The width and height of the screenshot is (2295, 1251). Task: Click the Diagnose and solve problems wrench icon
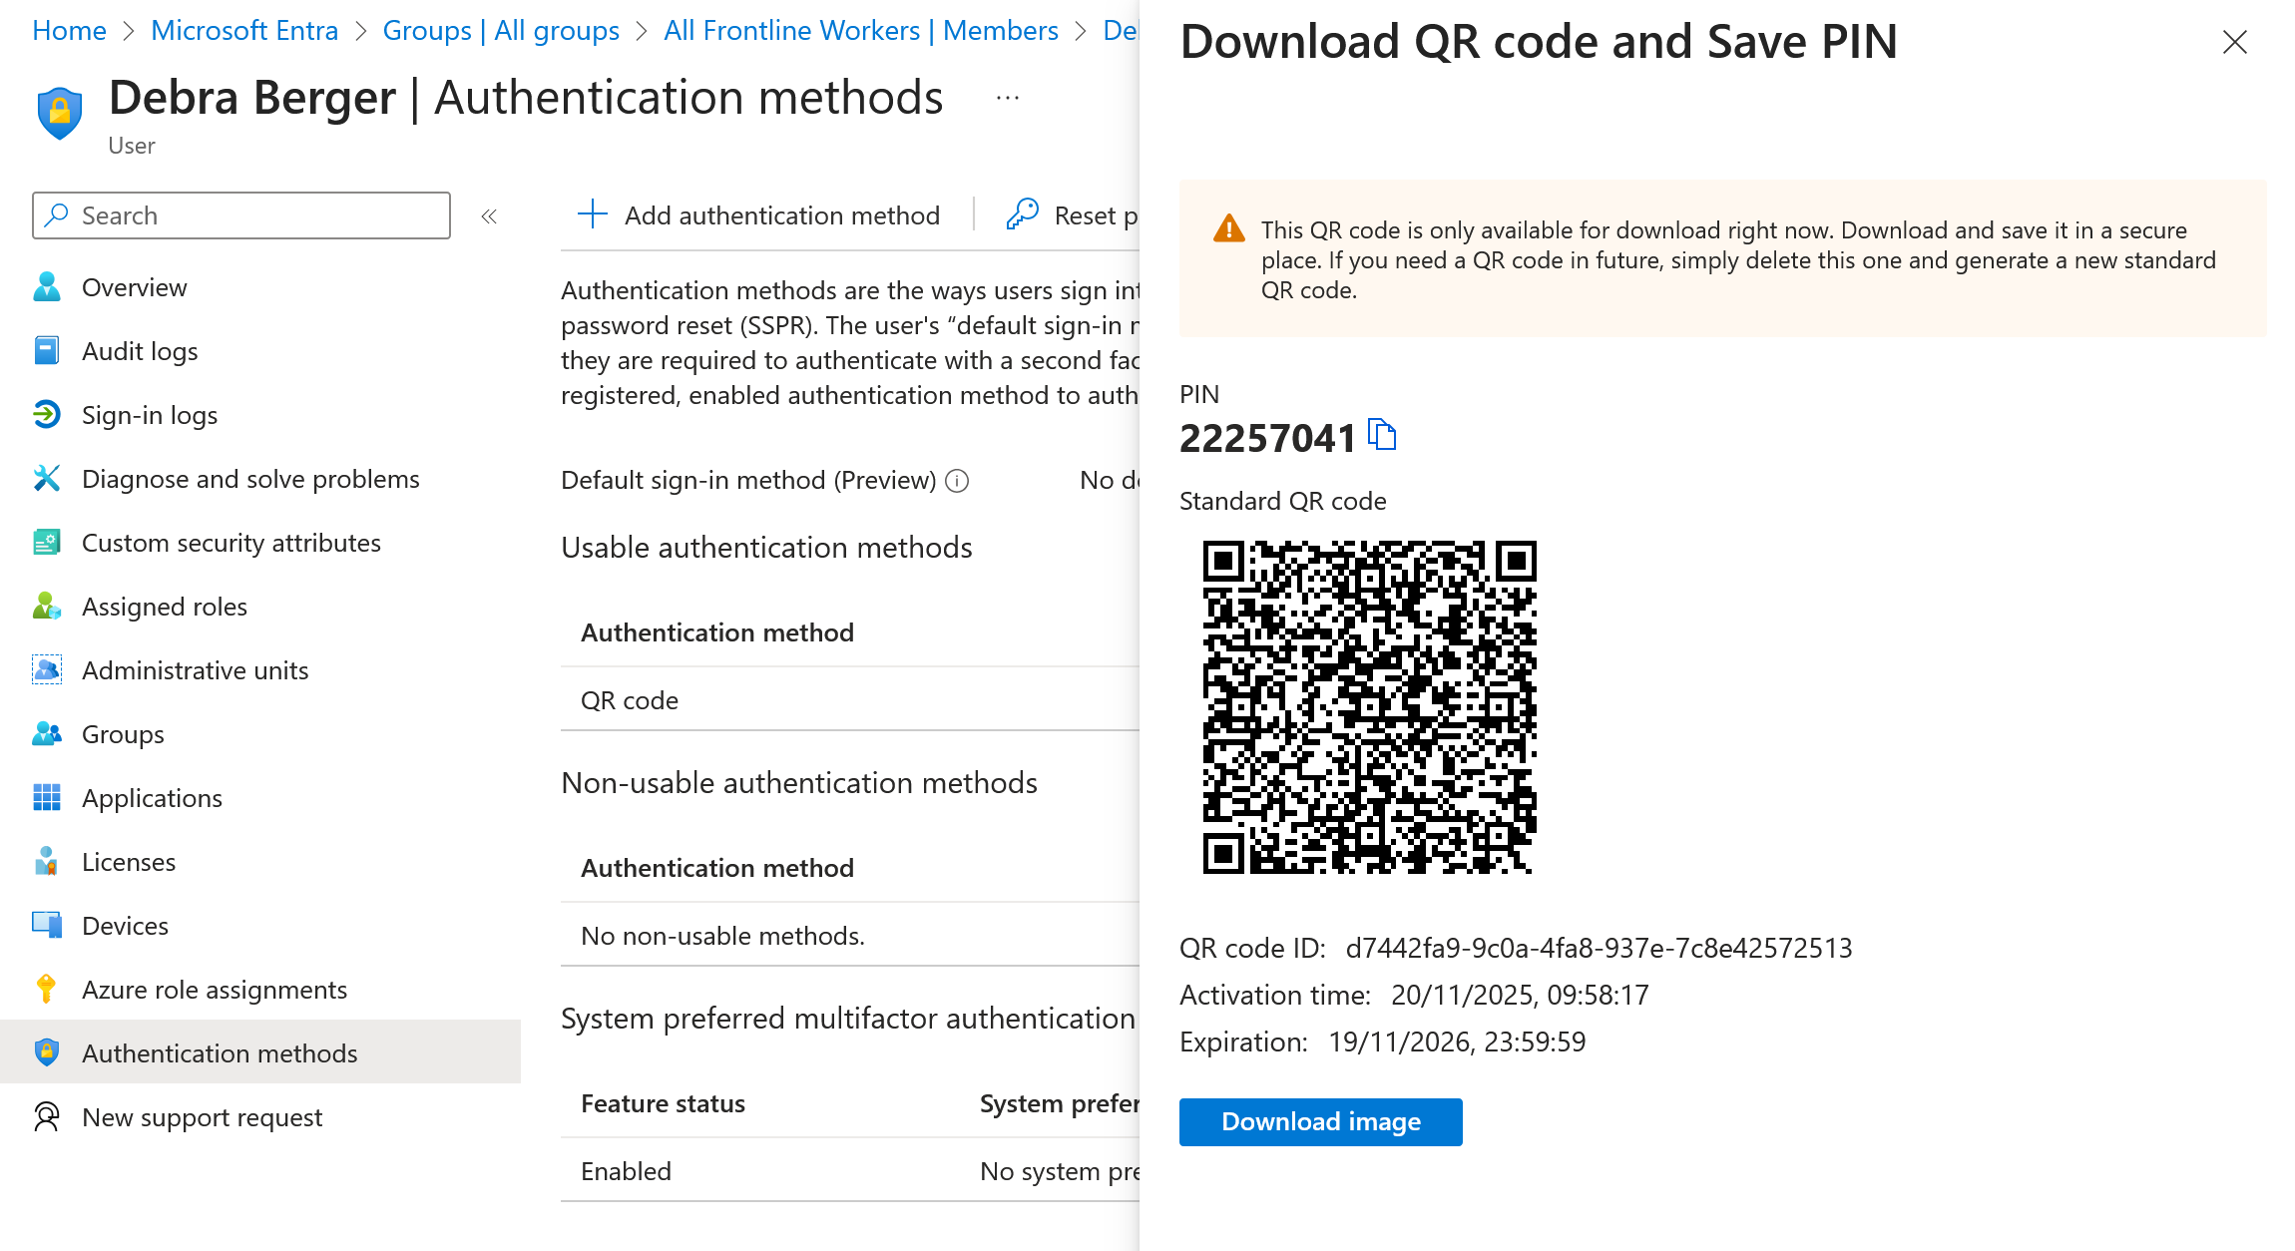tap(47, 479)
